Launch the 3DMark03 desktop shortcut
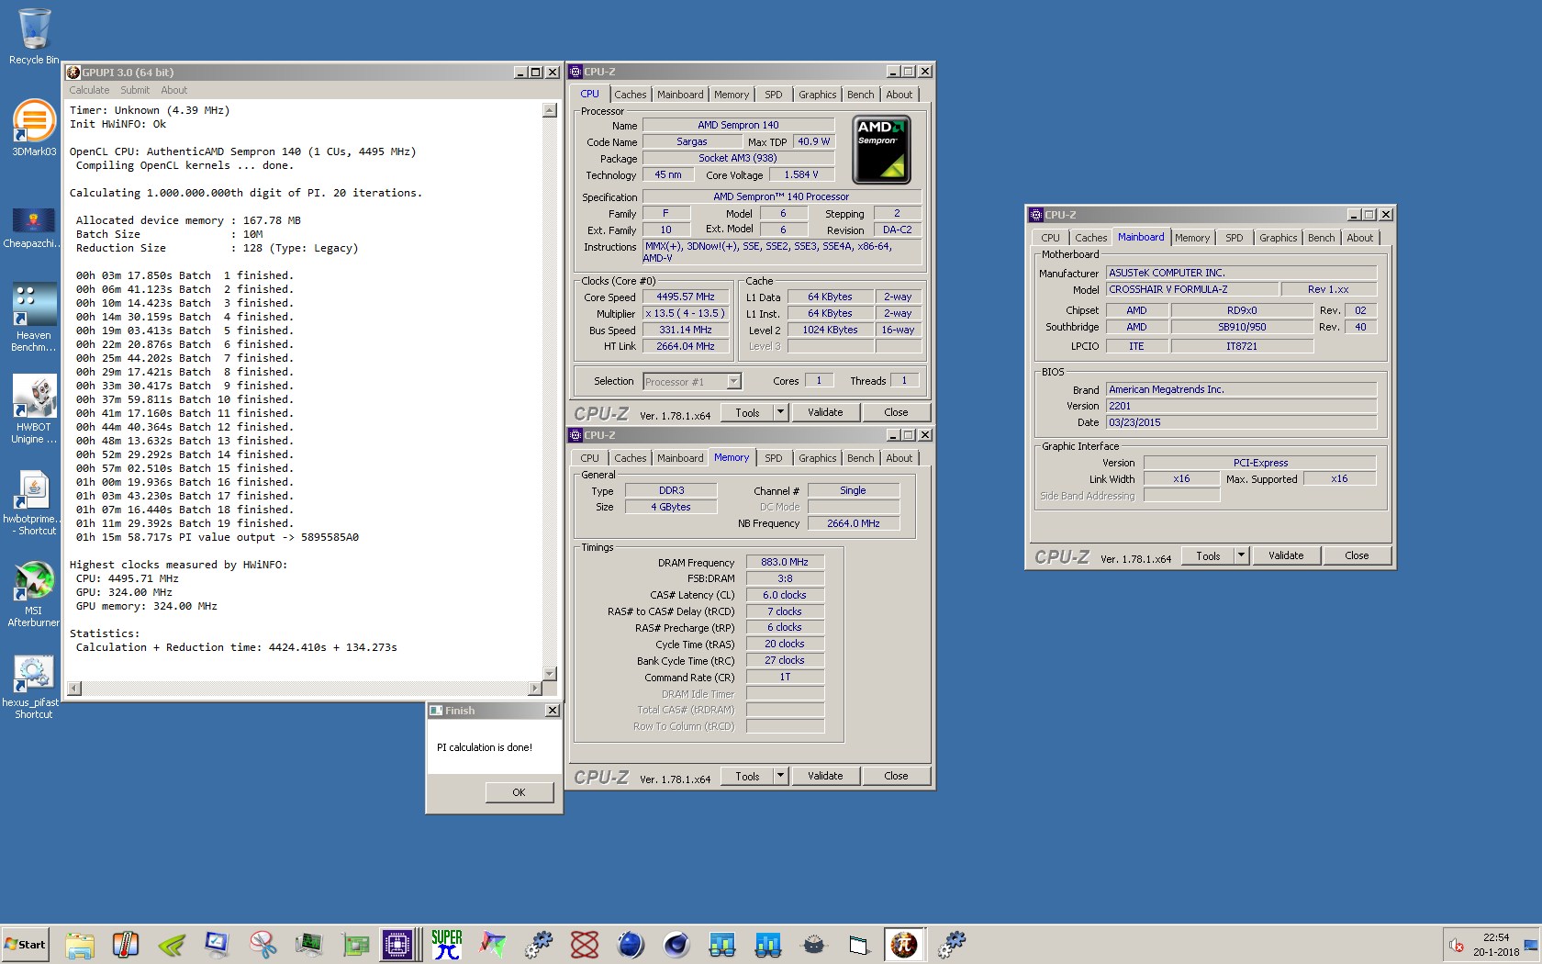The image size is (1542, 964). click(x=34, y=128)
